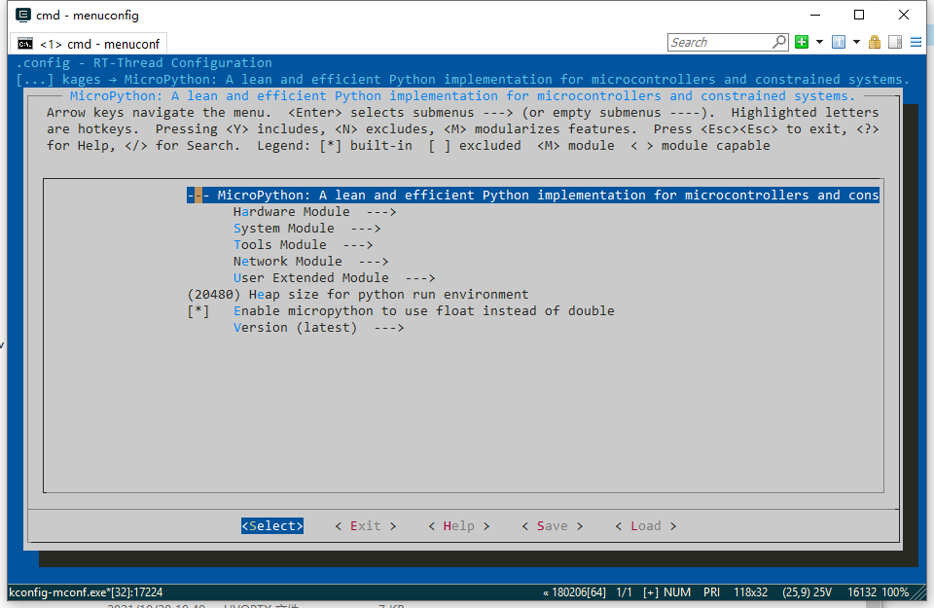The image size is (934, 608).
Task: Open the Network Module submenu
Action: [x=311, y=262]
